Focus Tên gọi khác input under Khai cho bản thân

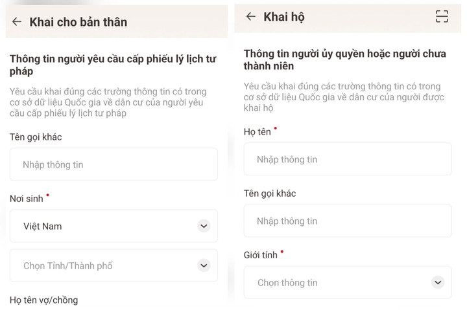tap(114, 164)
